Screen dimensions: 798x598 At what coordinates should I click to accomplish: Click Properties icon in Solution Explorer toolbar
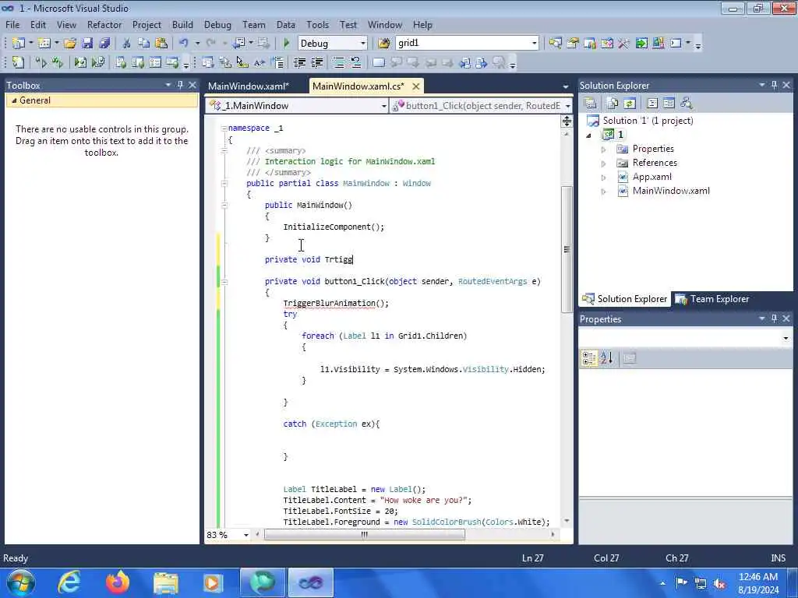click(x=591, y=104)
